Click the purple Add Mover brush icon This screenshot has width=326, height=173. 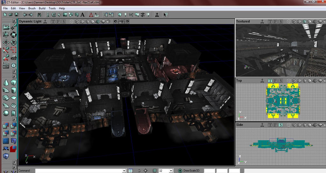coord(13,141)
